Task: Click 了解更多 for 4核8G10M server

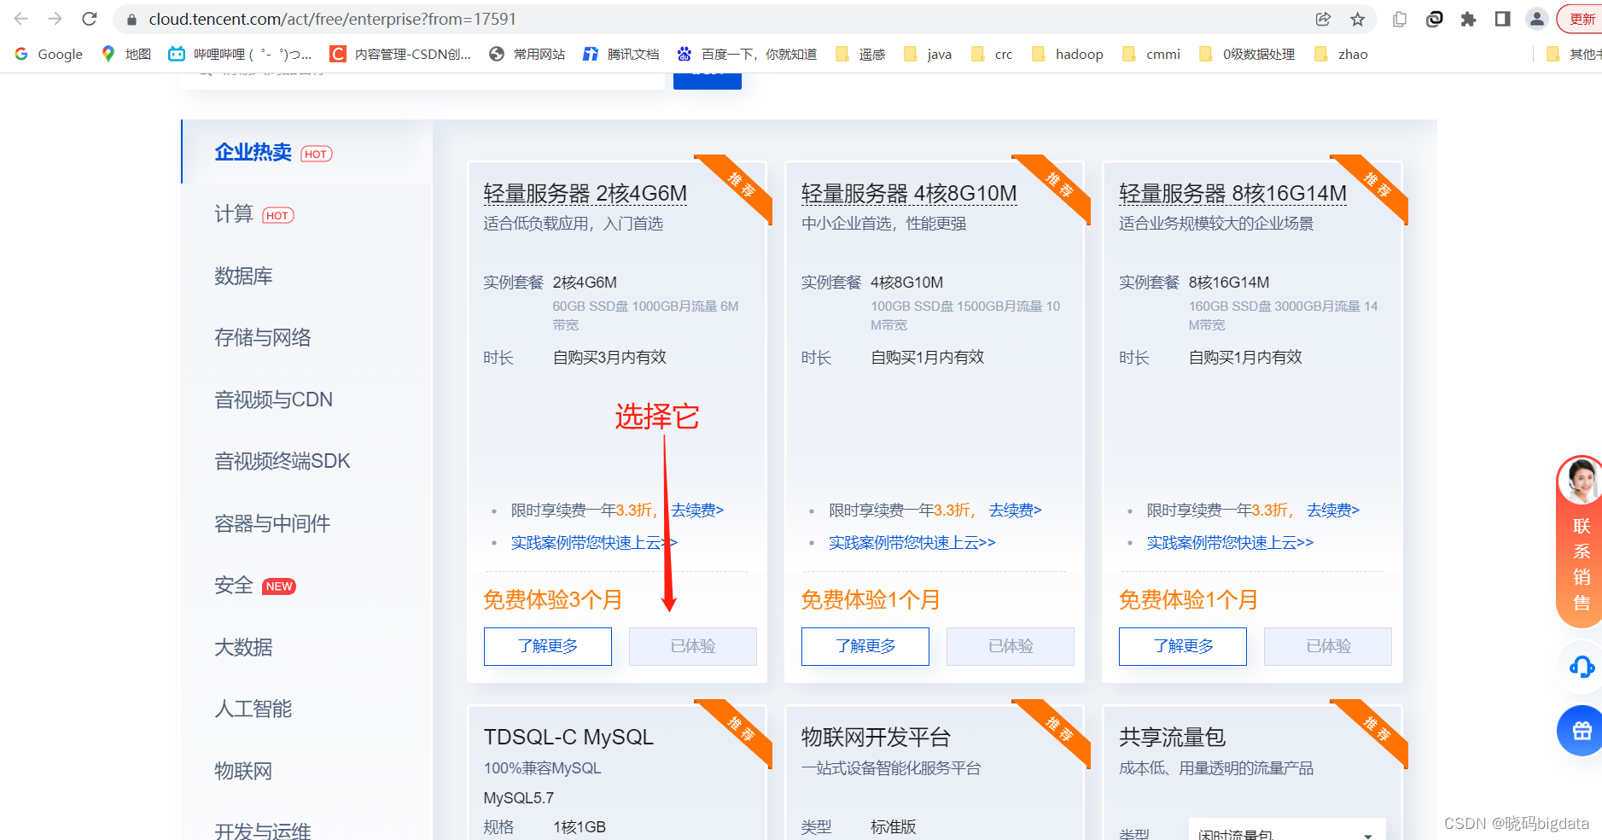Action: tap(865, 646)
